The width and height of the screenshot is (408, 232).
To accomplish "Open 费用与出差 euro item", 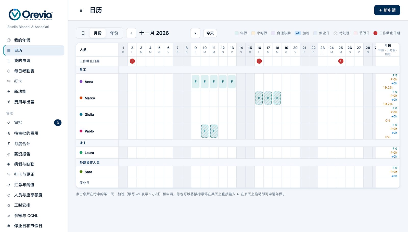I will point(34,102).
